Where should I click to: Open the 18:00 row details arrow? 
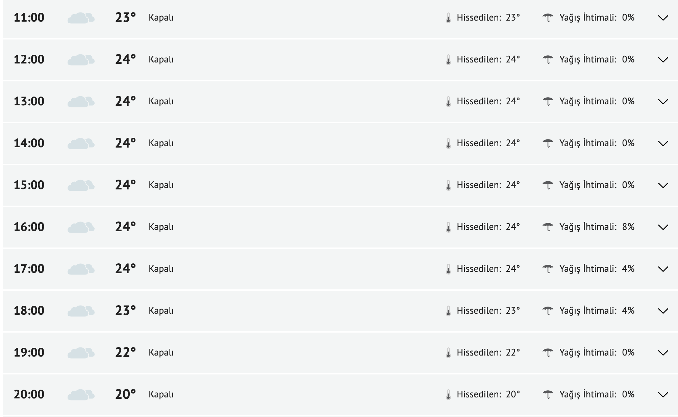coord(663,311)
